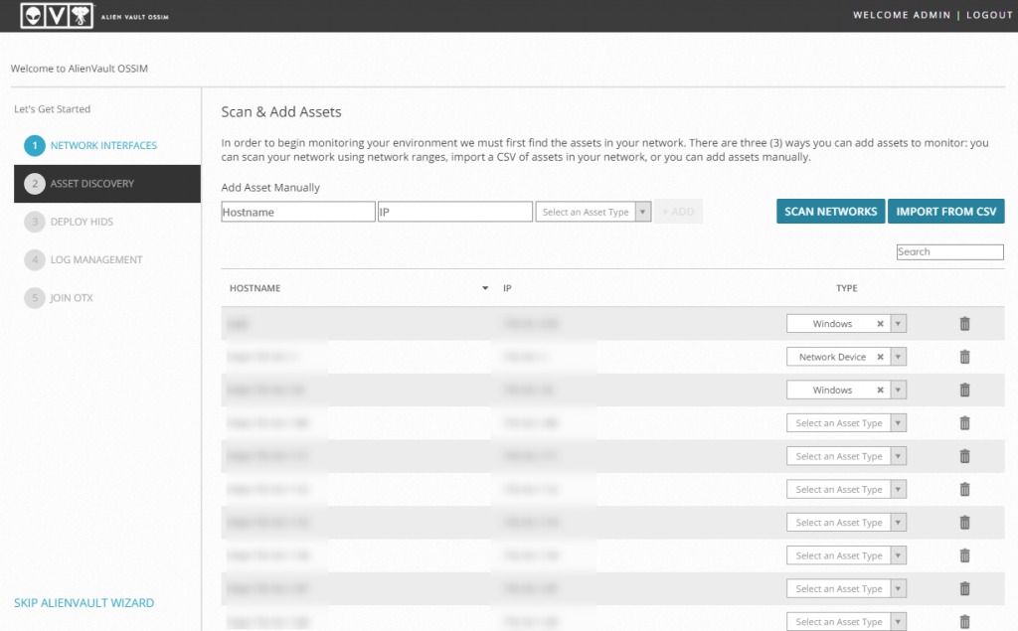Click the Logout link
Viewport: 1018px width, 631px height.
pyautogui.click(x=989, y=15)
